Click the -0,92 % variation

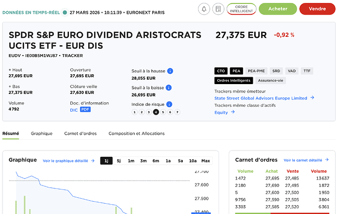click(284, 35)
